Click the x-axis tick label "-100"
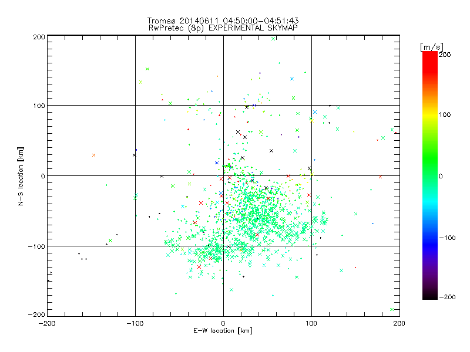The width and height of the screenshot is (470, 352). [x=135, y=323]
